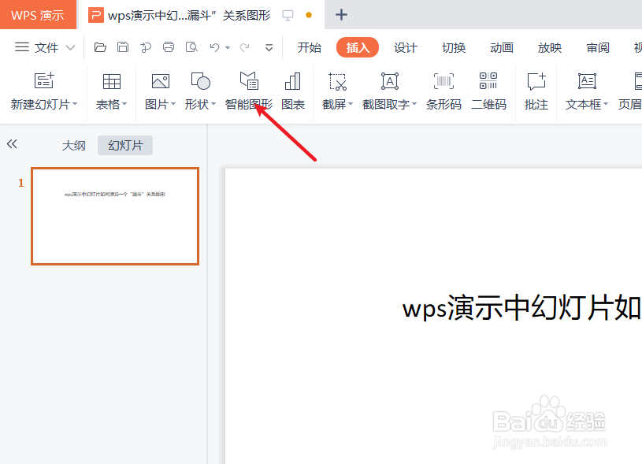Insert a Barcode (条形码)
Image resolution: width=642 pixels, height=464 pixels.
(x=443, y=91)
